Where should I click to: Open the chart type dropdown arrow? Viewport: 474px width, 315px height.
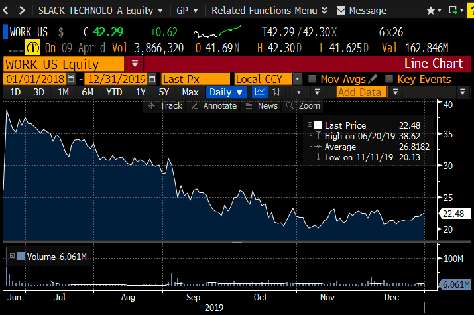299,92
